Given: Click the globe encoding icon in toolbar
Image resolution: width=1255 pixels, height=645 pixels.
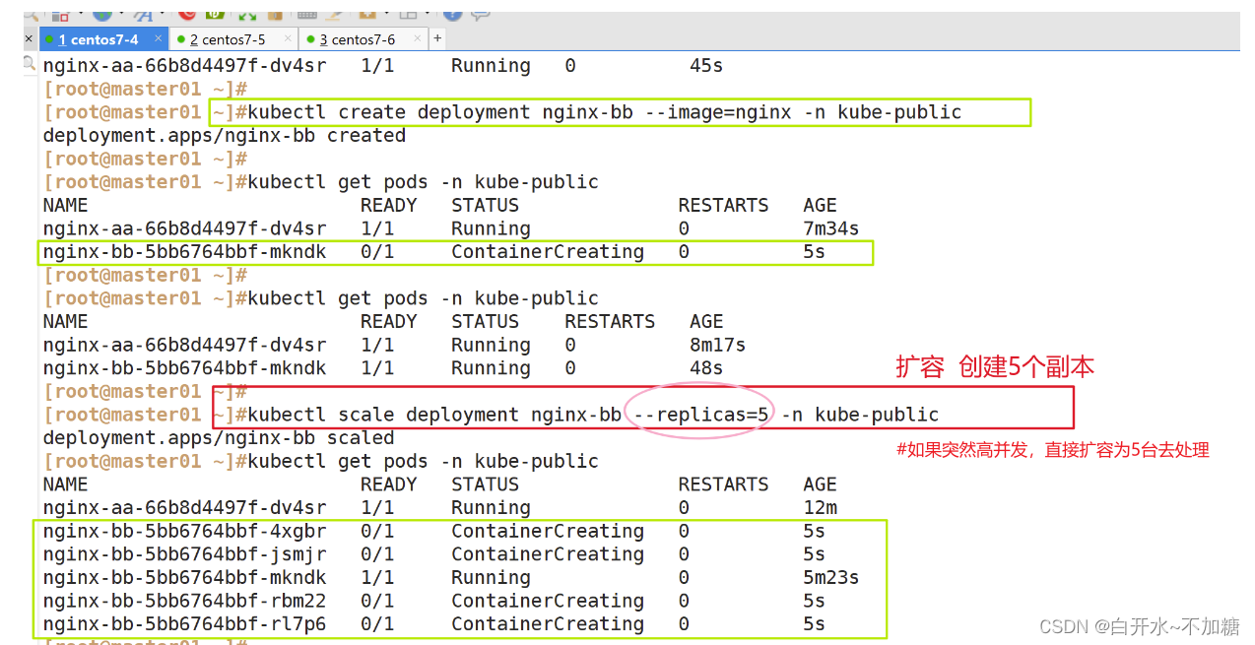Looking at the screenshot, I should [101, 15].
